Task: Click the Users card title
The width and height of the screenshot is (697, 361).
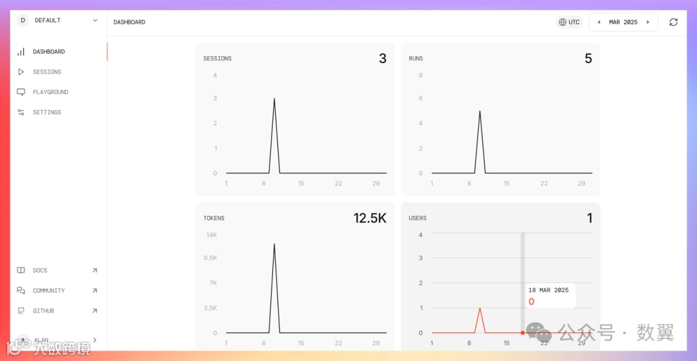Action: [418, 219]
